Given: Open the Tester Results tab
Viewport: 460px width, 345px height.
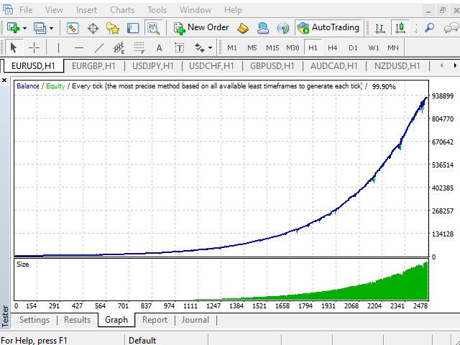Looking at the screenshot, I should click(x=77, y=320).
